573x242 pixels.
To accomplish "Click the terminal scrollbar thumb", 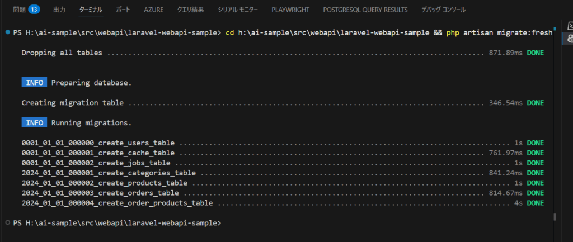I will point(555,217).
